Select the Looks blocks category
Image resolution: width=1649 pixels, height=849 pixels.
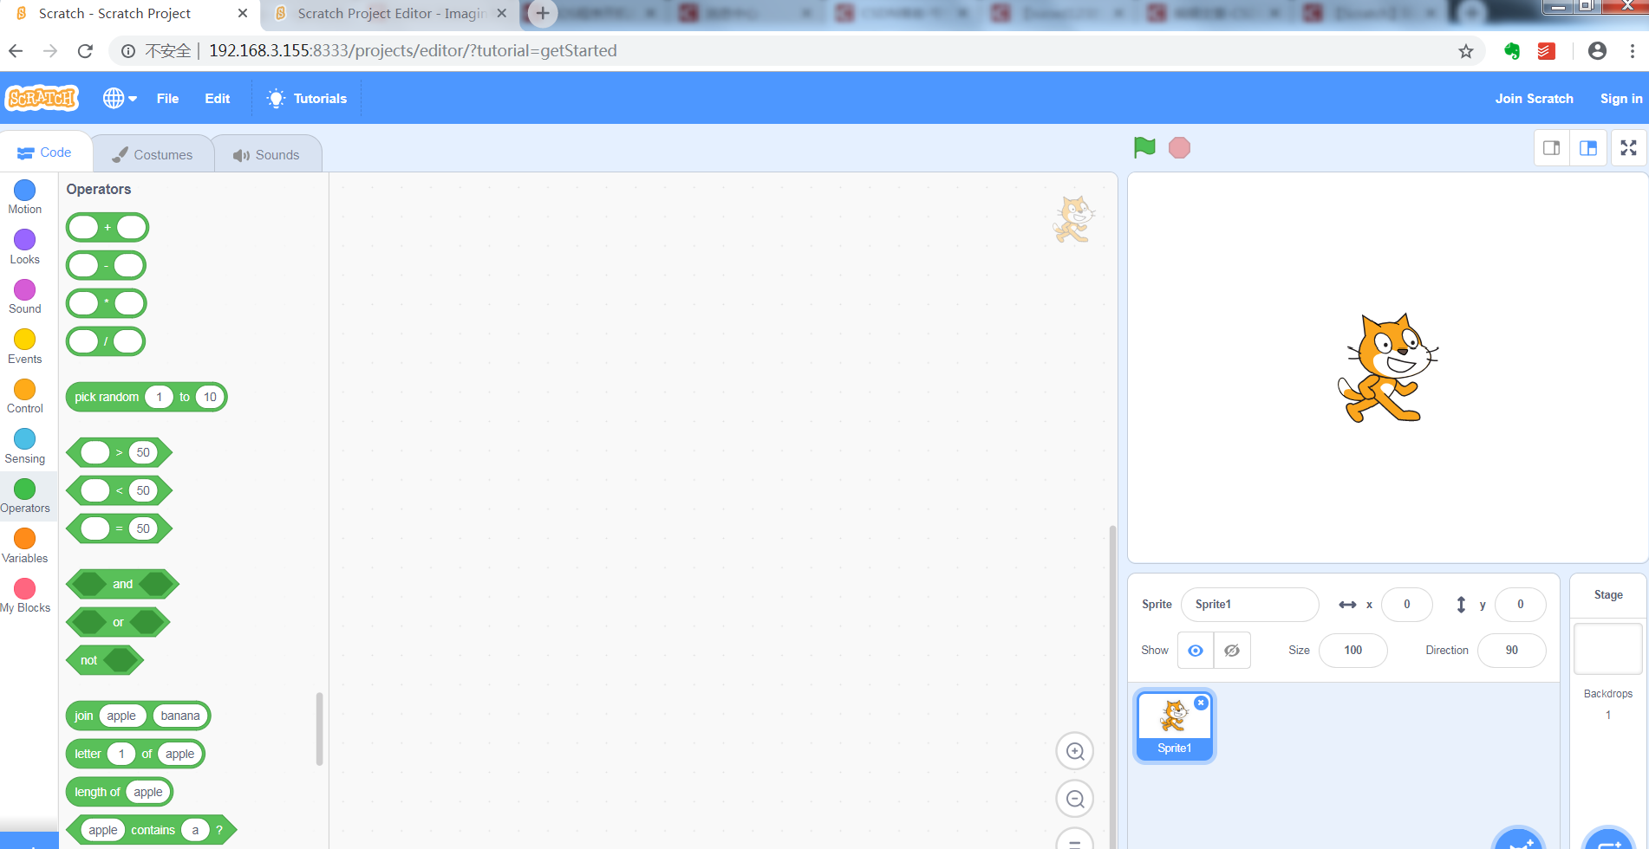pyautogui.click(x=23, y=246)
